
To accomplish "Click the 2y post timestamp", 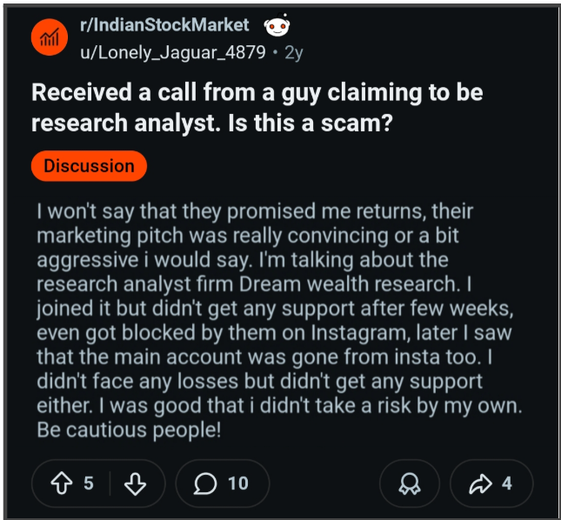I will [294, 53].
